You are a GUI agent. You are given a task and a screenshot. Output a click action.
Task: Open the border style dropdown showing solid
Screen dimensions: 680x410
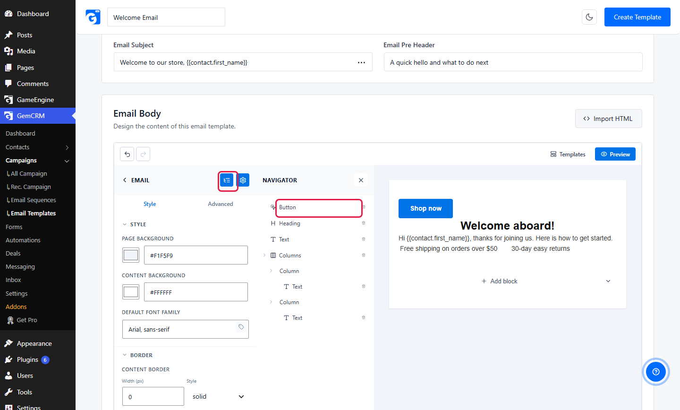point(218,396)
